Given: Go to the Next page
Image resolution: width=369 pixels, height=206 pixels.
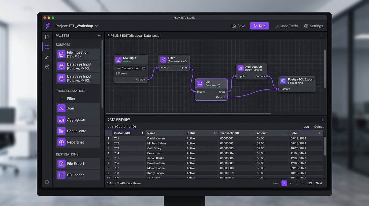Looking at the screenshot, I should point(319,183).
